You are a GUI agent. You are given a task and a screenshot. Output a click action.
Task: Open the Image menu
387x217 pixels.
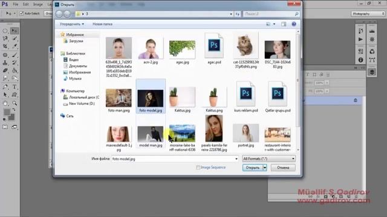click(37, 4)
